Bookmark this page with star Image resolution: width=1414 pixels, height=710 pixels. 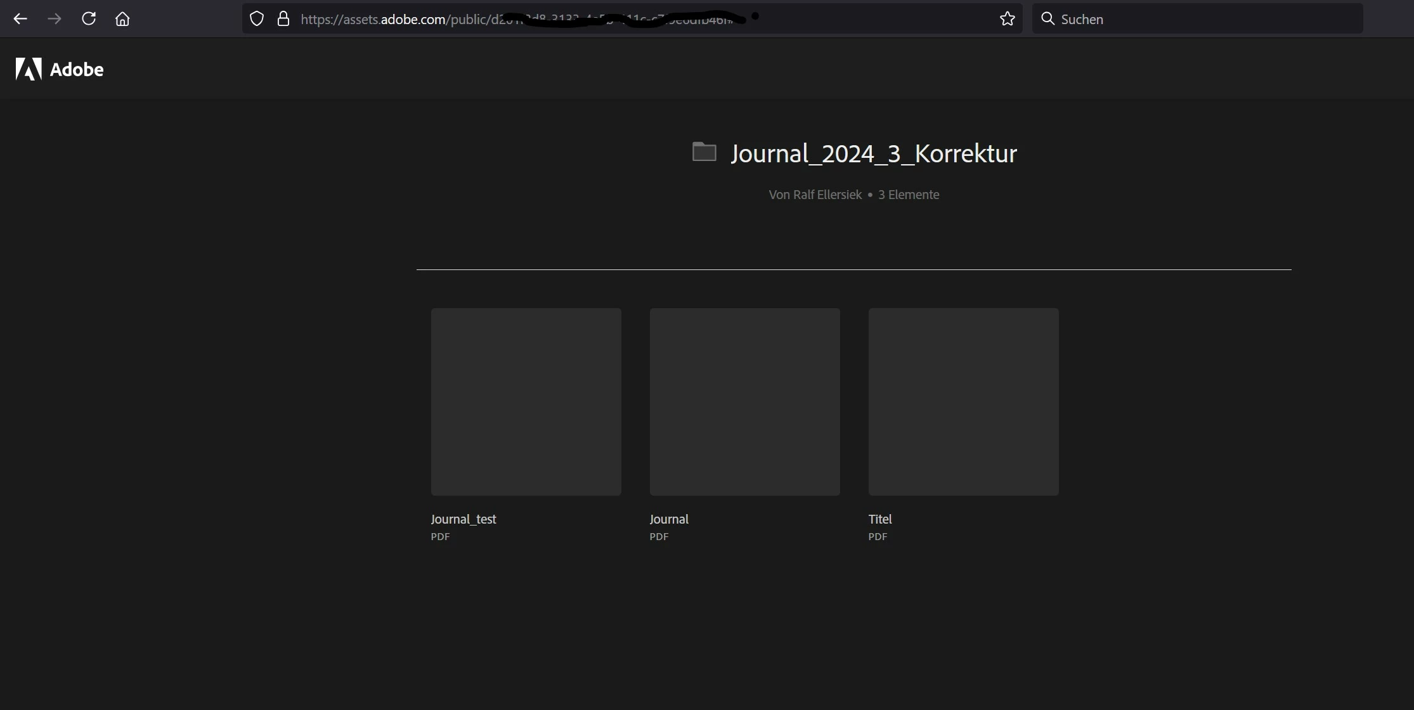click(x=1007, y=19)
